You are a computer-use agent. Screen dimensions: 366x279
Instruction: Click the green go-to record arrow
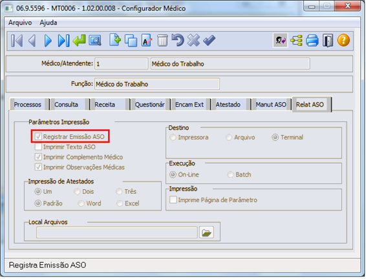(79, 40)
